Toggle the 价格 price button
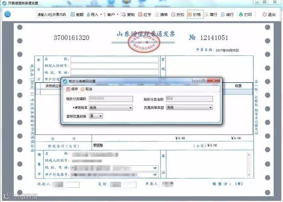 pos(195,15)
